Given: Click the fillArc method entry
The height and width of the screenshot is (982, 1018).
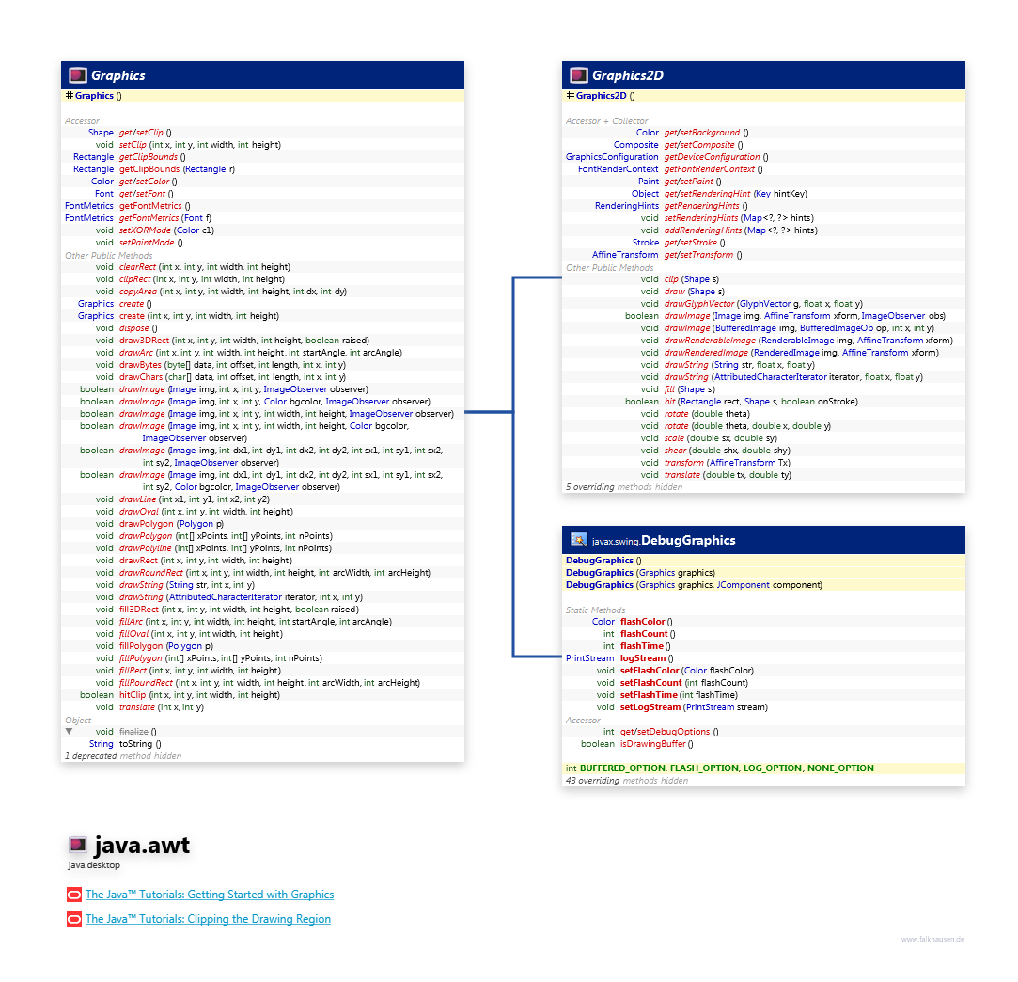Looking at the screenshot, I should (132, 622).
